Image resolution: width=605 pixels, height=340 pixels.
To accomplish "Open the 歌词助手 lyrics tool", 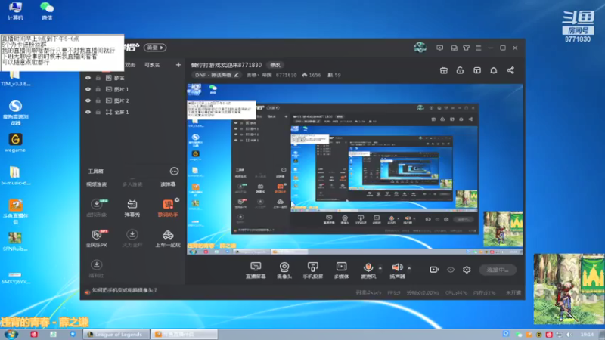I will click(x=167, y=209).
